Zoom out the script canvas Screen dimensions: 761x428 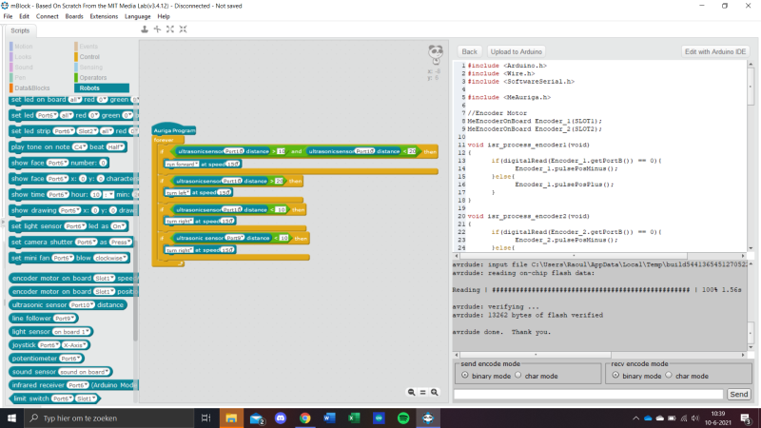click(x=411, y=392)
